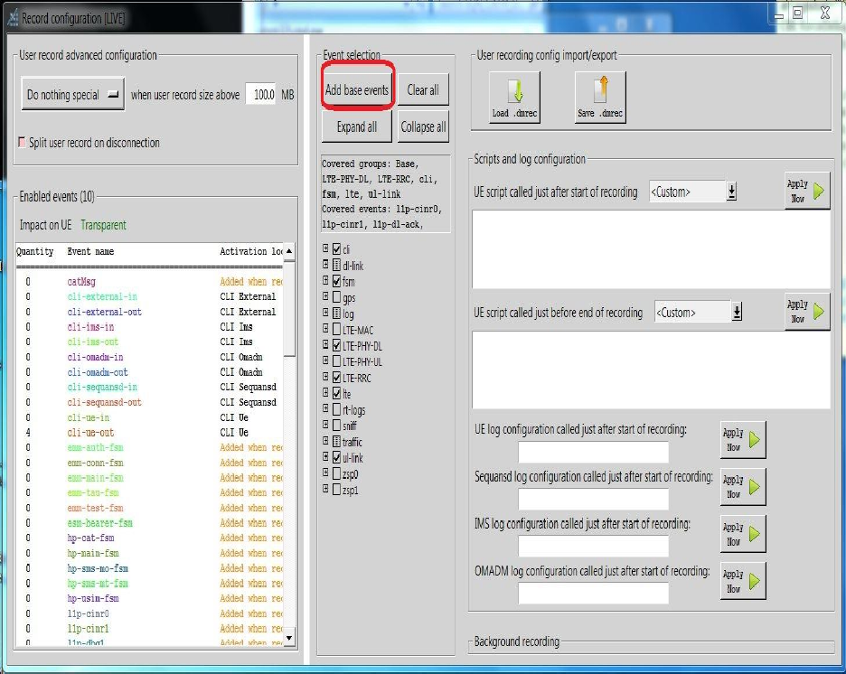Screen dimensions: 846x674
Task: Expand the LTE-MAC tree node
Action: [x=325, y=328]
